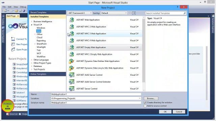Select the ASP.NET MVC 2 Empty Web Application icon

72,54
